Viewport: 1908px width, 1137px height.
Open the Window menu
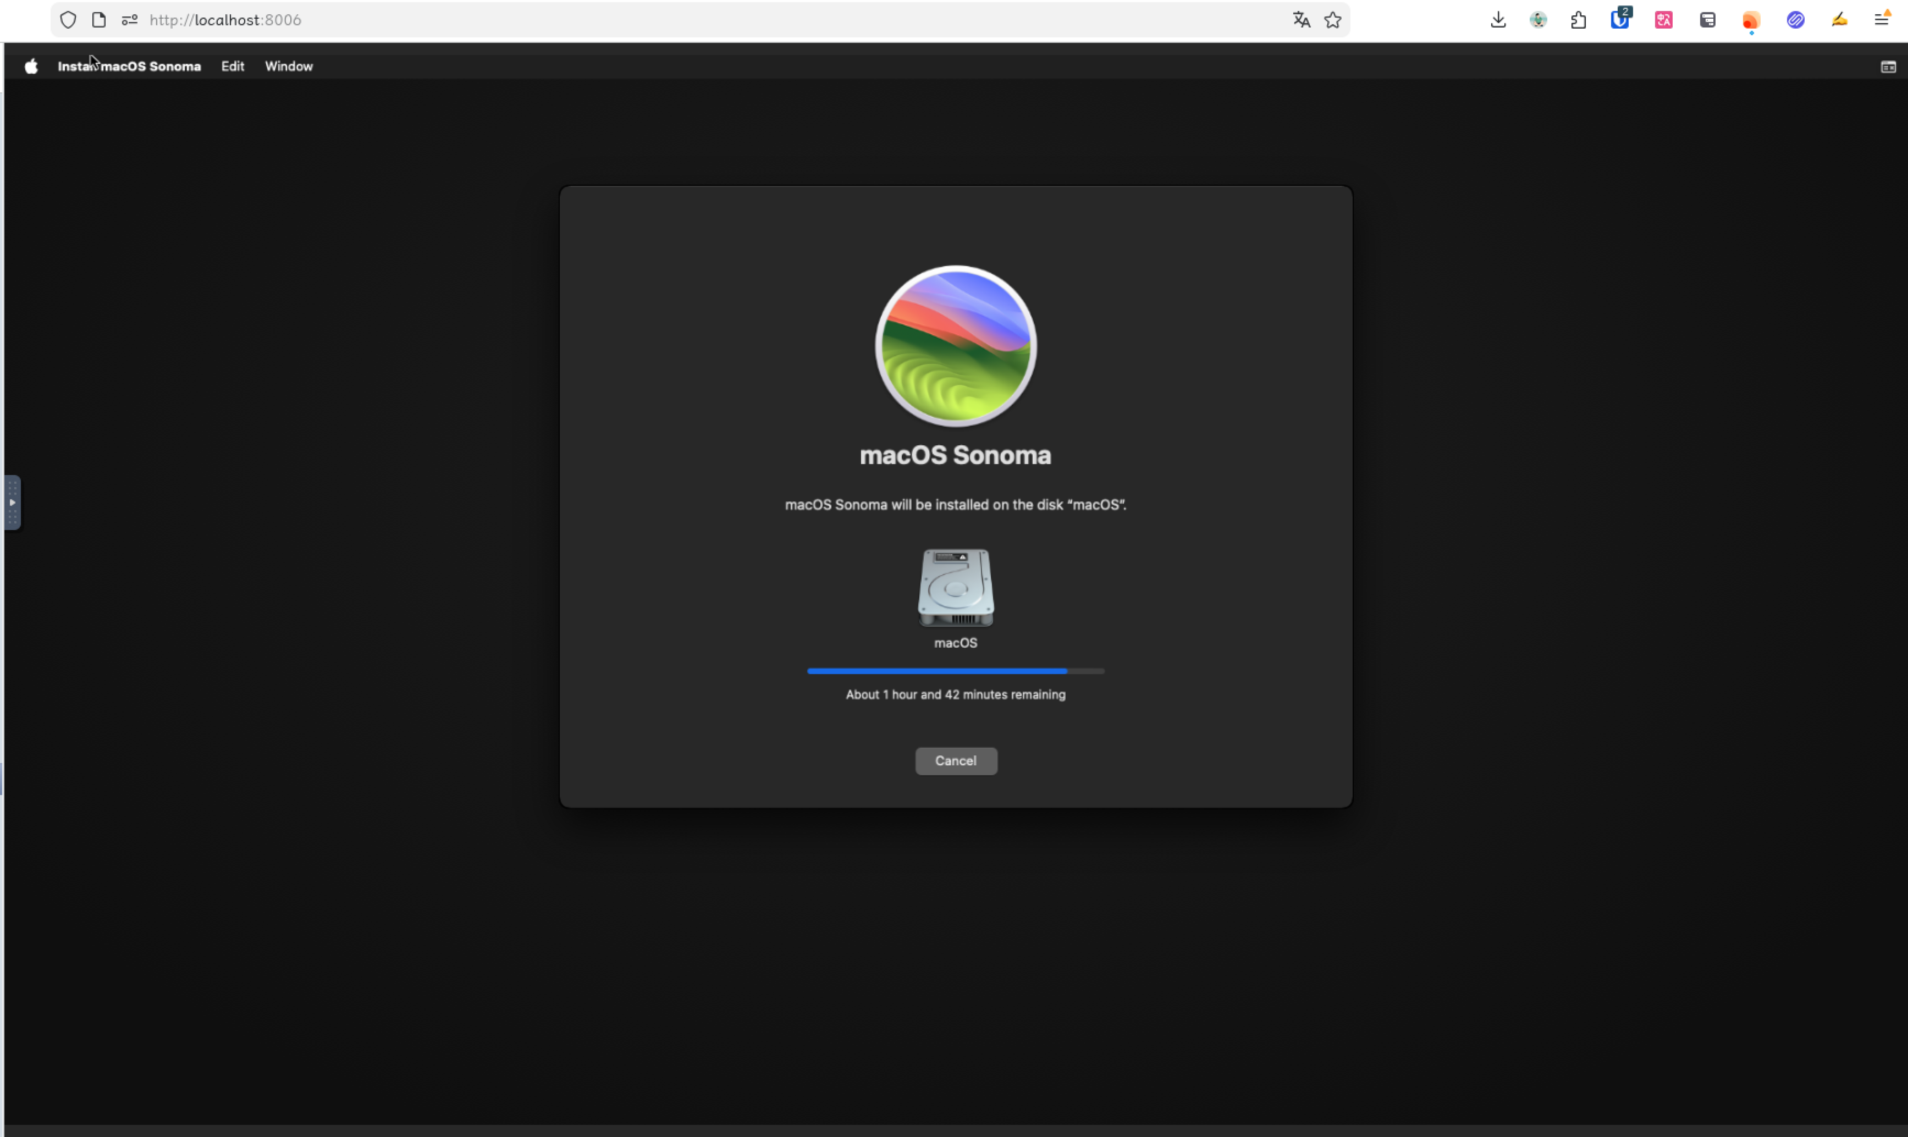288,67
